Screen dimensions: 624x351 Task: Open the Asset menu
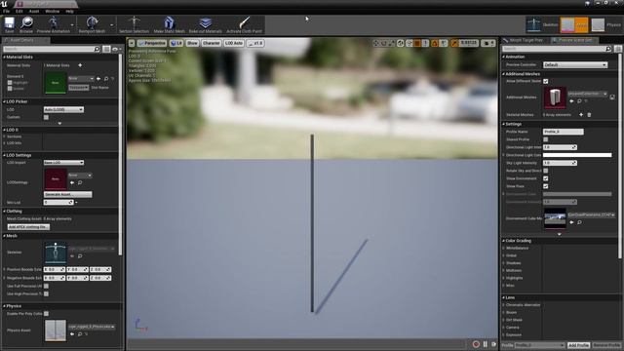(34, 11)
